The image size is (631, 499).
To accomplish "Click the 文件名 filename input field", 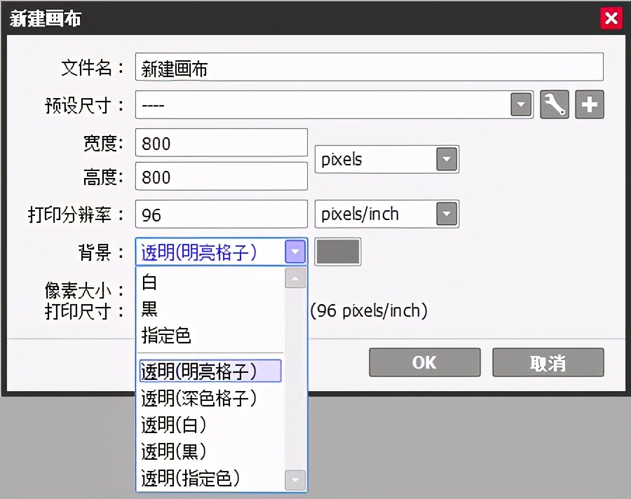I will pos(351,67).
